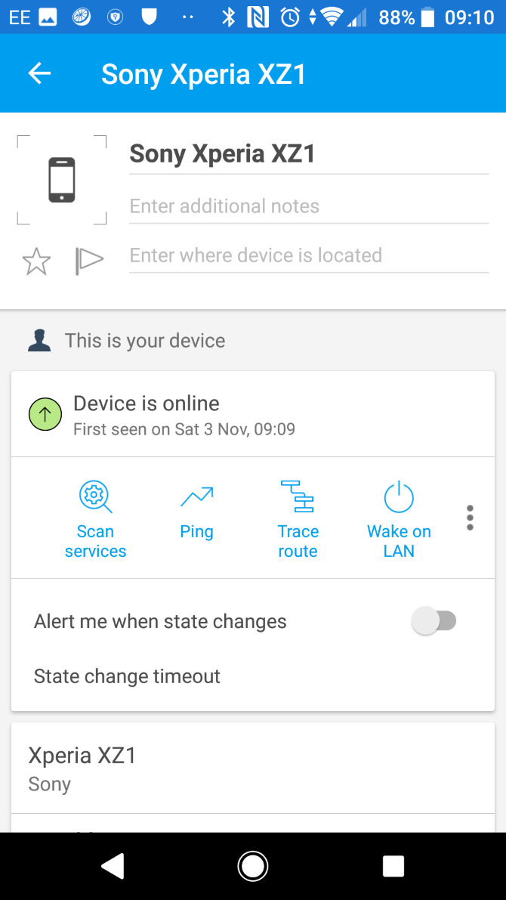Open State change timeout options
Screen dimensions: 506x900
(x=126, y=676)
